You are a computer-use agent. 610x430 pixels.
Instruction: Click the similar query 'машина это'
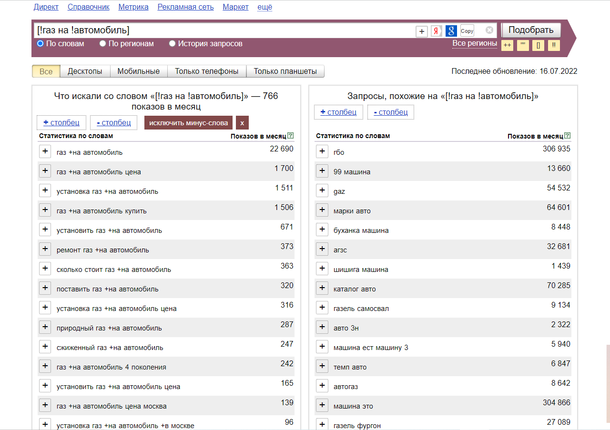coord(353,406)
